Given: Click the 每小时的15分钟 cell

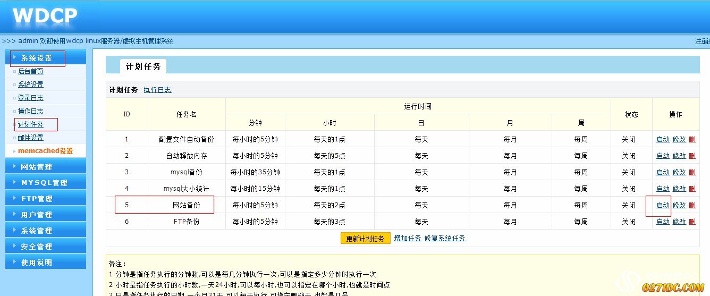Looking at the screenshot, I should (x=255, y=189).
